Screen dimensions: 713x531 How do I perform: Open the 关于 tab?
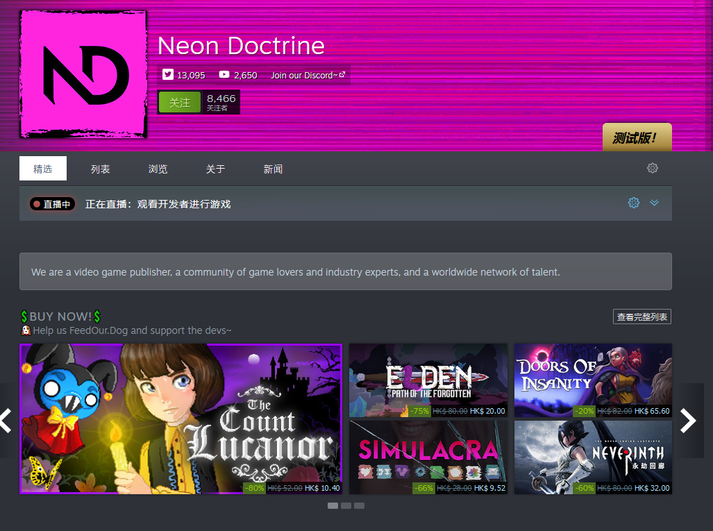click(x=215, y=169)
